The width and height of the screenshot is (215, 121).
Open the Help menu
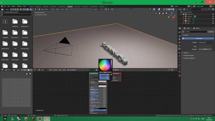(x=25, y=6)
